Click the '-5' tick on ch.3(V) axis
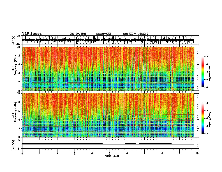 point(19,149)
